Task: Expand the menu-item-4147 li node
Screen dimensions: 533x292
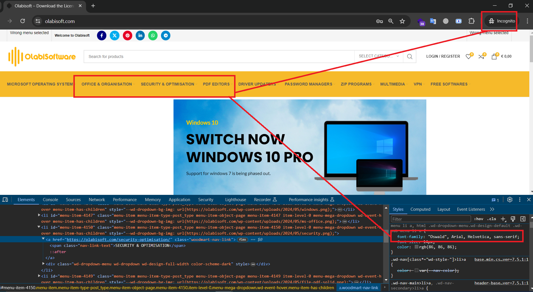Action: 39,215
